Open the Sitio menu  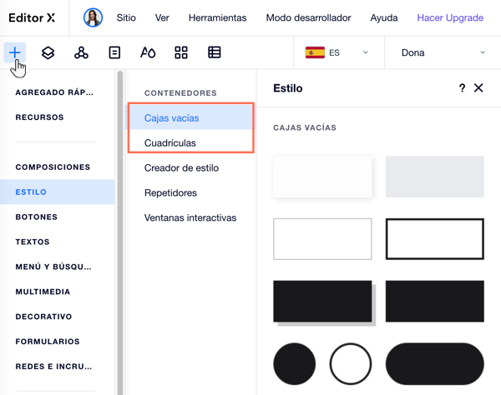[126, 17]
